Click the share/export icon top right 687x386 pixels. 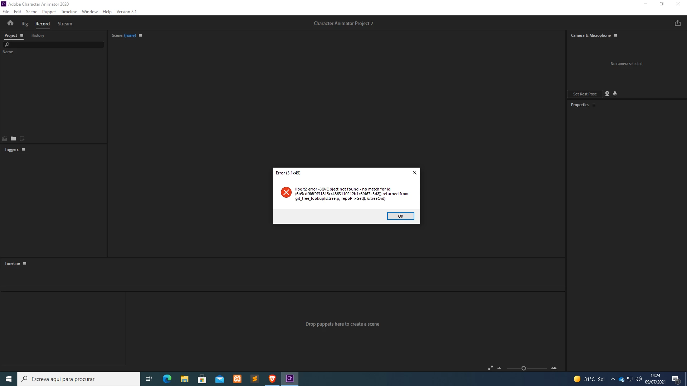click(677, 23)
